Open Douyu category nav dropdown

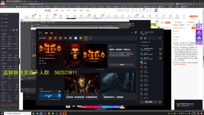69,10
